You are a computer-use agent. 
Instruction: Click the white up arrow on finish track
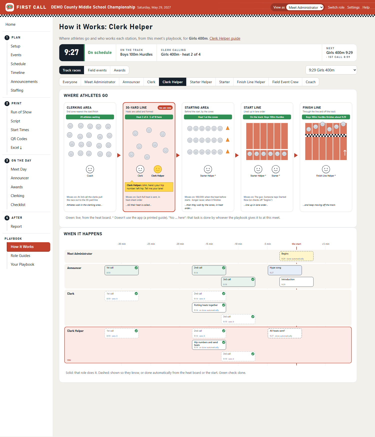[x=345, y=153]
